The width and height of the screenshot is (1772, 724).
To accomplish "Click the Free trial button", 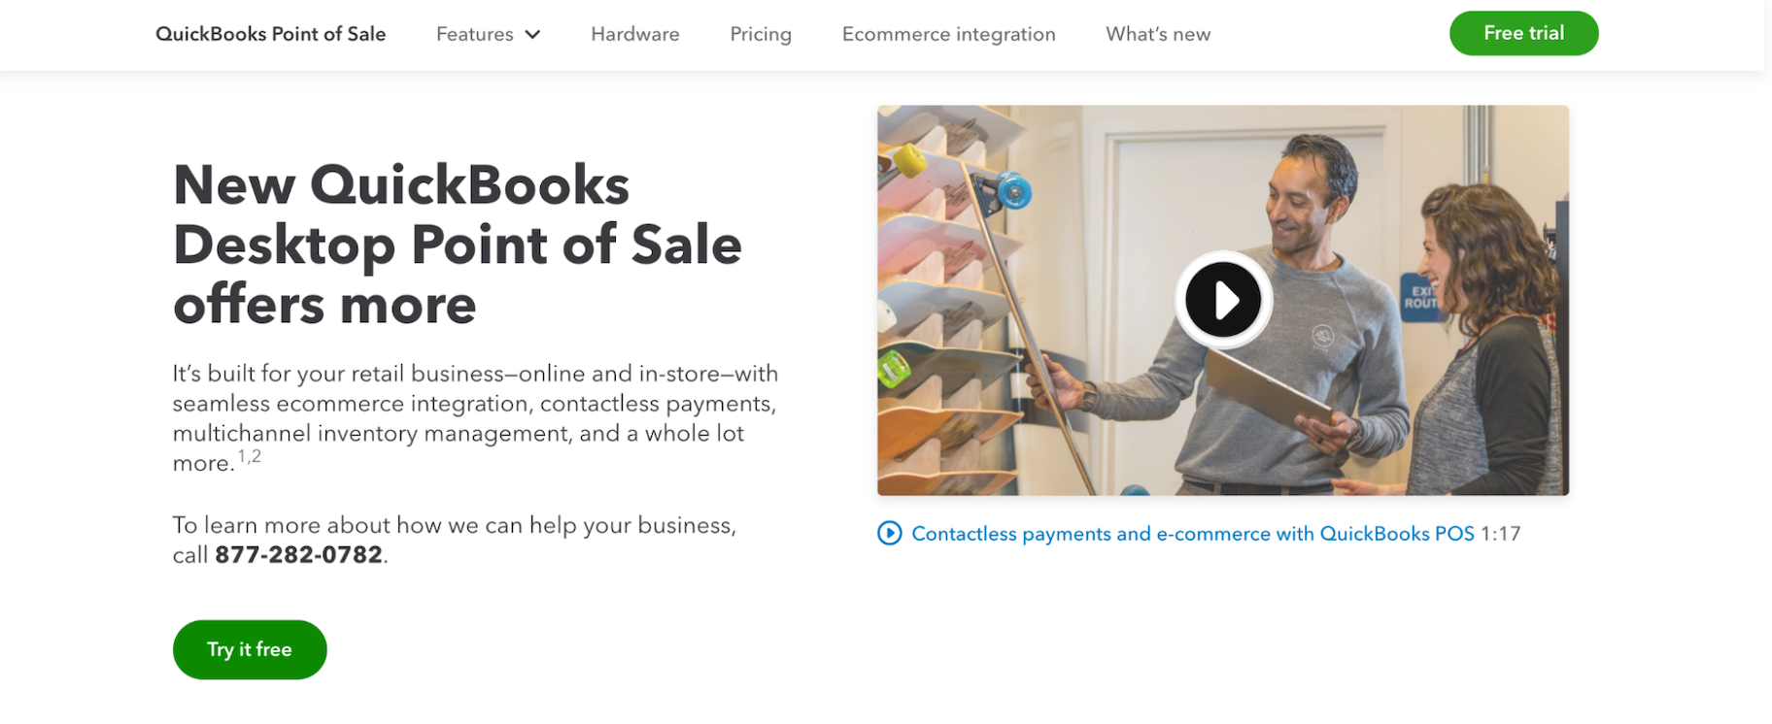I will tap(1522, 32).
